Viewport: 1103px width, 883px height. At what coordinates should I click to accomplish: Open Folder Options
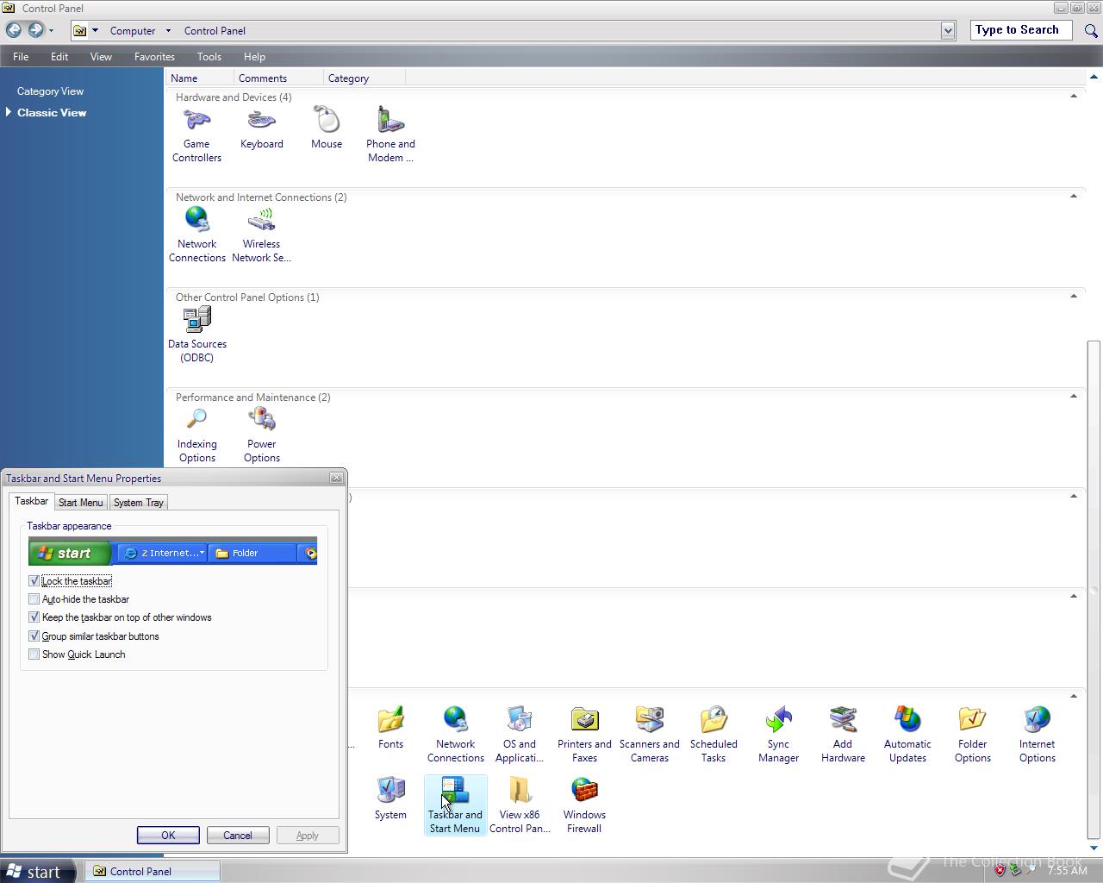point(972,736)
